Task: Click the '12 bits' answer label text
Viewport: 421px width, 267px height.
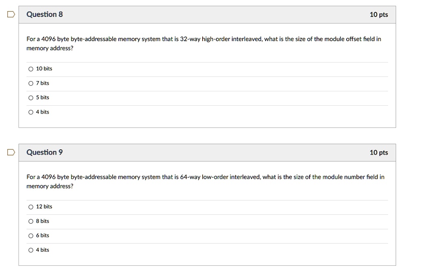Action: click(x=44, y=207)
